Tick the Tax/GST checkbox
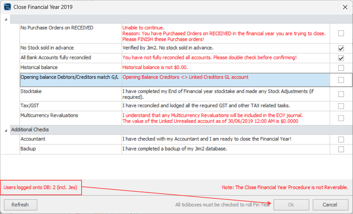Image resolution: width=353 pixels, height=214 pixels. point(341,106)
